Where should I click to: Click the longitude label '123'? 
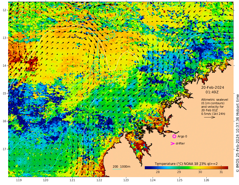click(126, 180)
